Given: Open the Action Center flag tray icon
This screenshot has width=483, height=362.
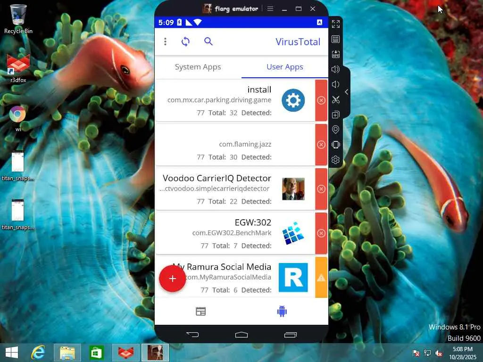Looking at the screenshot, I should [416, 353].
